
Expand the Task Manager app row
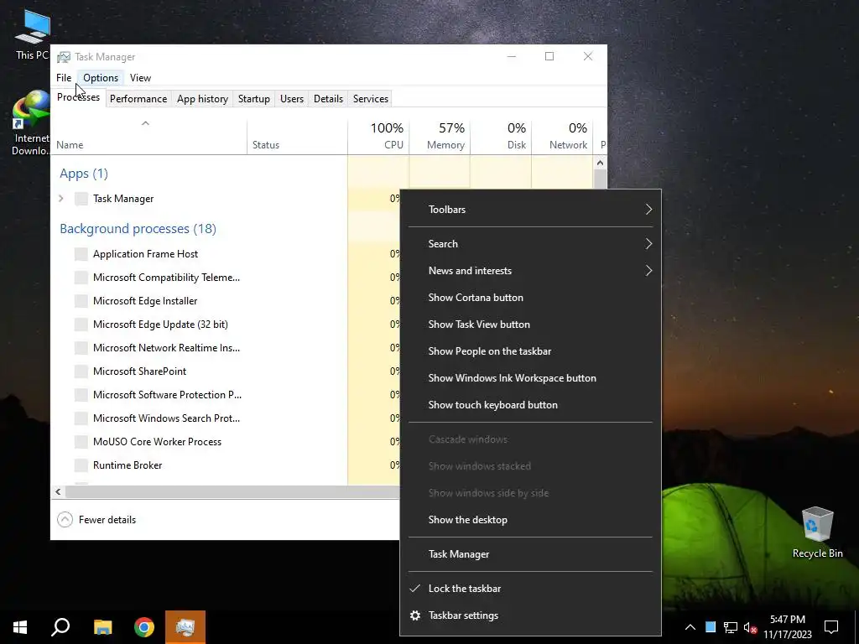point(60,198)
